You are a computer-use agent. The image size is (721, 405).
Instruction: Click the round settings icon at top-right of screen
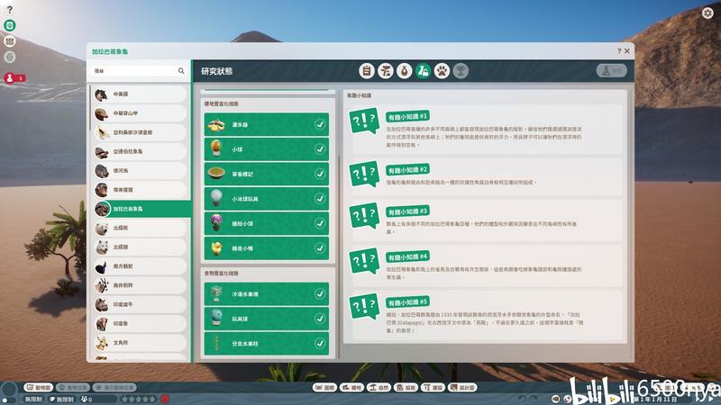click(x=707, y=13)
